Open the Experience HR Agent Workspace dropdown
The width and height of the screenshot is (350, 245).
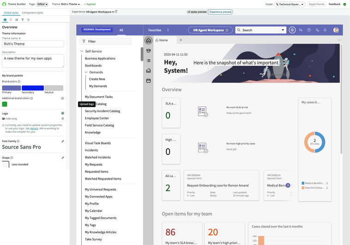[x=100, y=12]
